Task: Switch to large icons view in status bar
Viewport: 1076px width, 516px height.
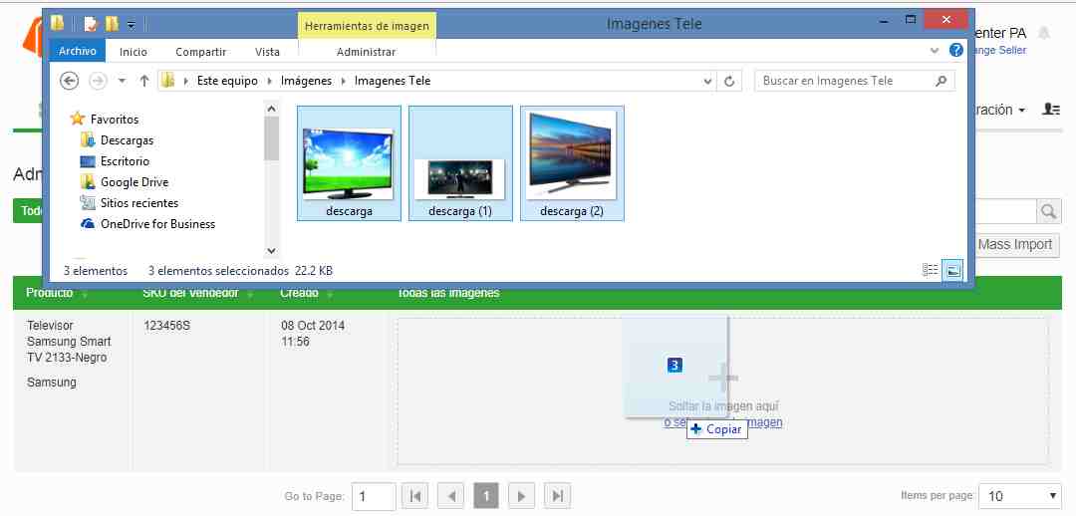Action: [952, 270]
